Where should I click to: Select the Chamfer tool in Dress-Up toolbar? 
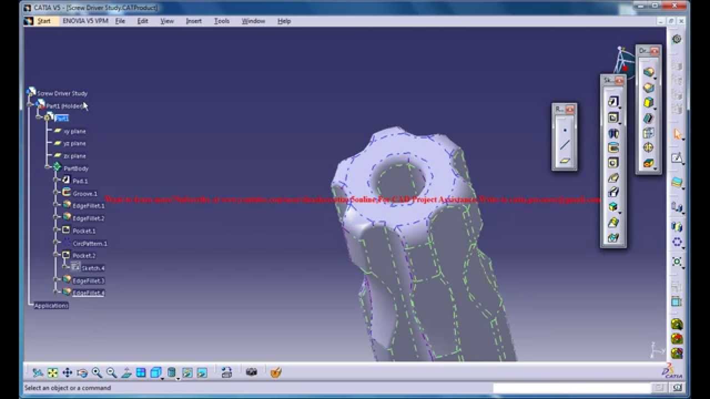pos(648,88)
